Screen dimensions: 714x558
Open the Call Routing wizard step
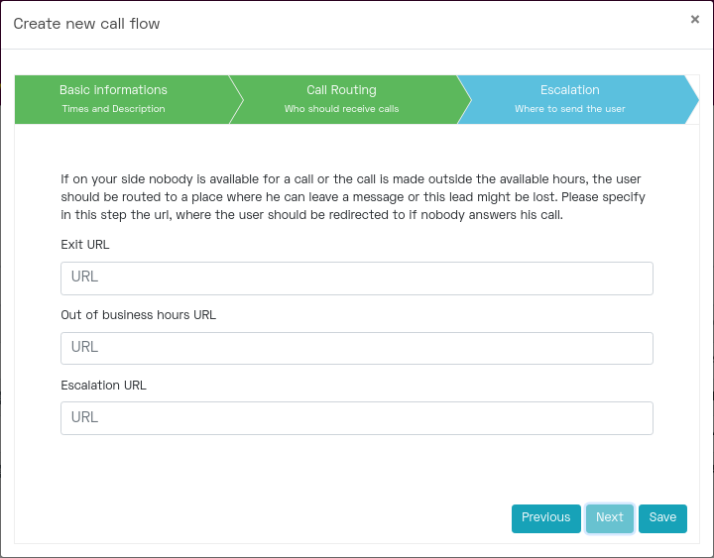(x=350, y=99)
